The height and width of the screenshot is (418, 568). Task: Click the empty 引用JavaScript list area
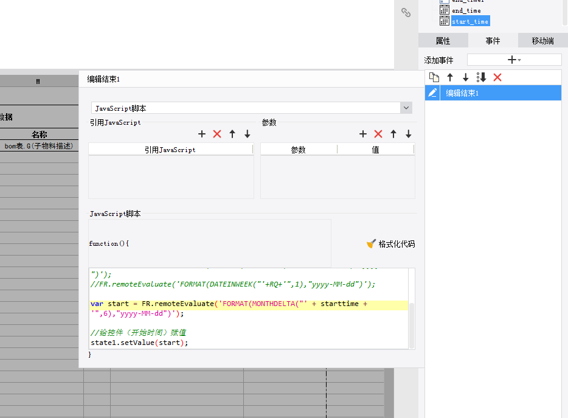pyautogui.click(x=171, y=177)
